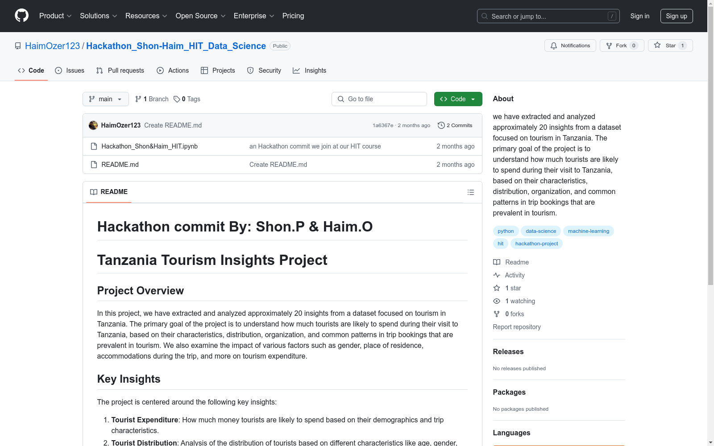Click the 1 Branch link
The height and width of the screenshot is (446, 714).
click(x=152, y=99)
